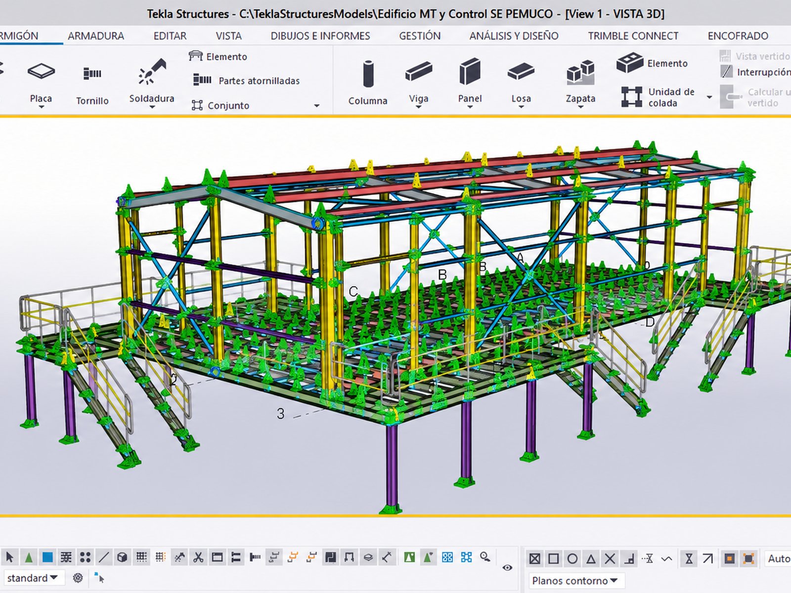Open the selection filter gear icon
This screenshot has width=791, height=593.
coord(78,578)
